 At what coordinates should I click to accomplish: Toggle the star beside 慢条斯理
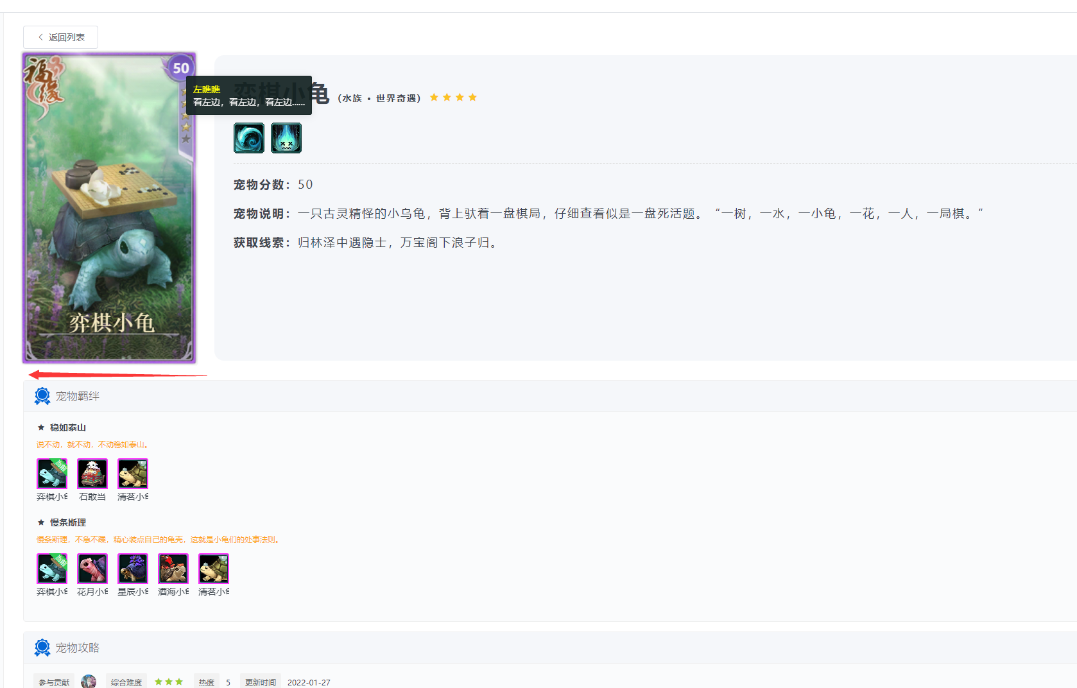click(41, 522)
